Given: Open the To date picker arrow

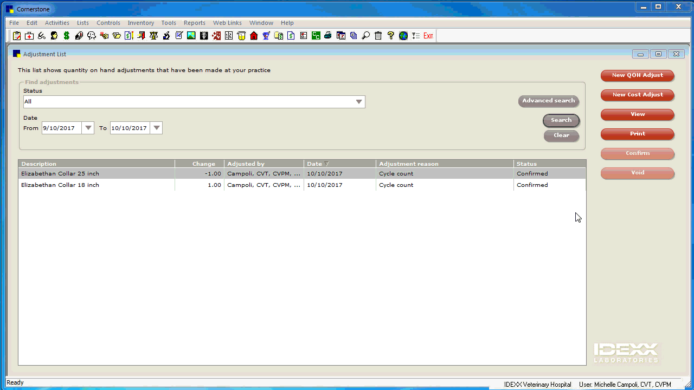Looking at the screenshot, I should click(x=157, y=128).
